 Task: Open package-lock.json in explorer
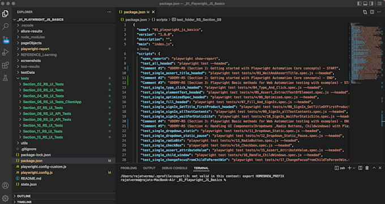(x=36, y=155)
